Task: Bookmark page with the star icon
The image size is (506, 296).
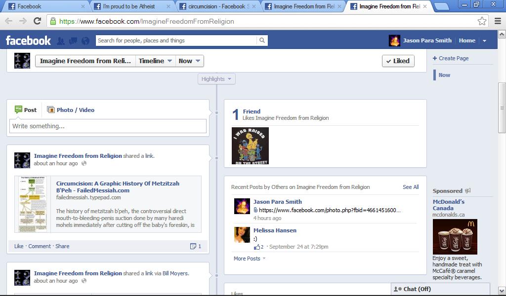Action: click(482, 21)
